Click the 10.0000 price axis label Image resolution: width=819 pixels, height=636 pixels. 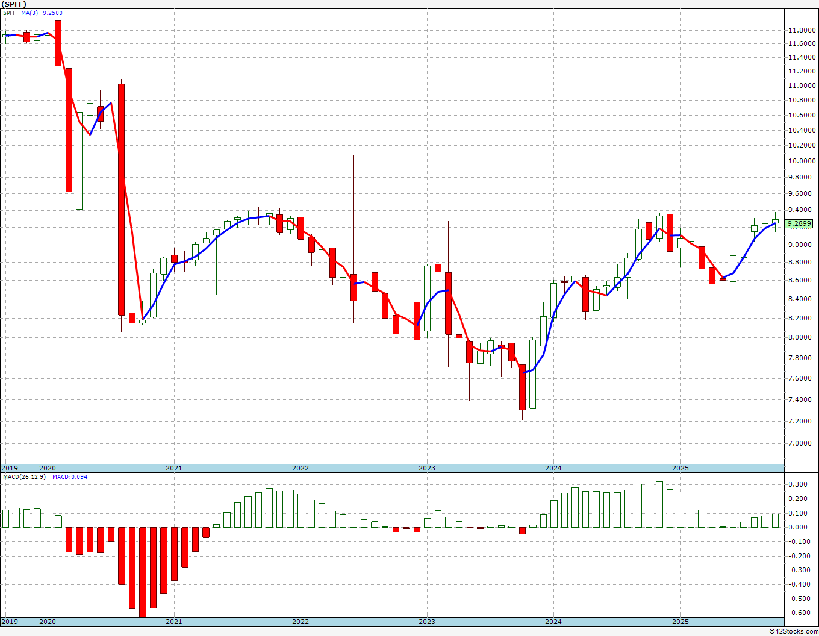point(803,161)
